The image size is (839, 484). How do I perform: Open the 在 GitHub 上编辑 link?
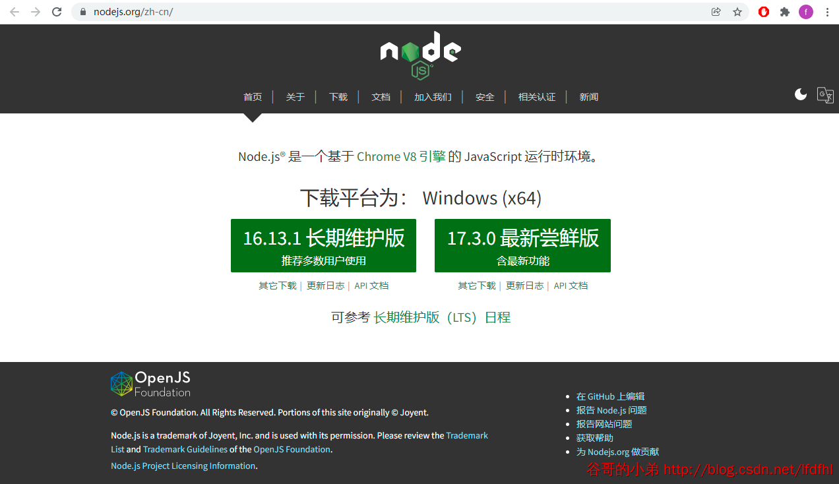click(610, 396)
